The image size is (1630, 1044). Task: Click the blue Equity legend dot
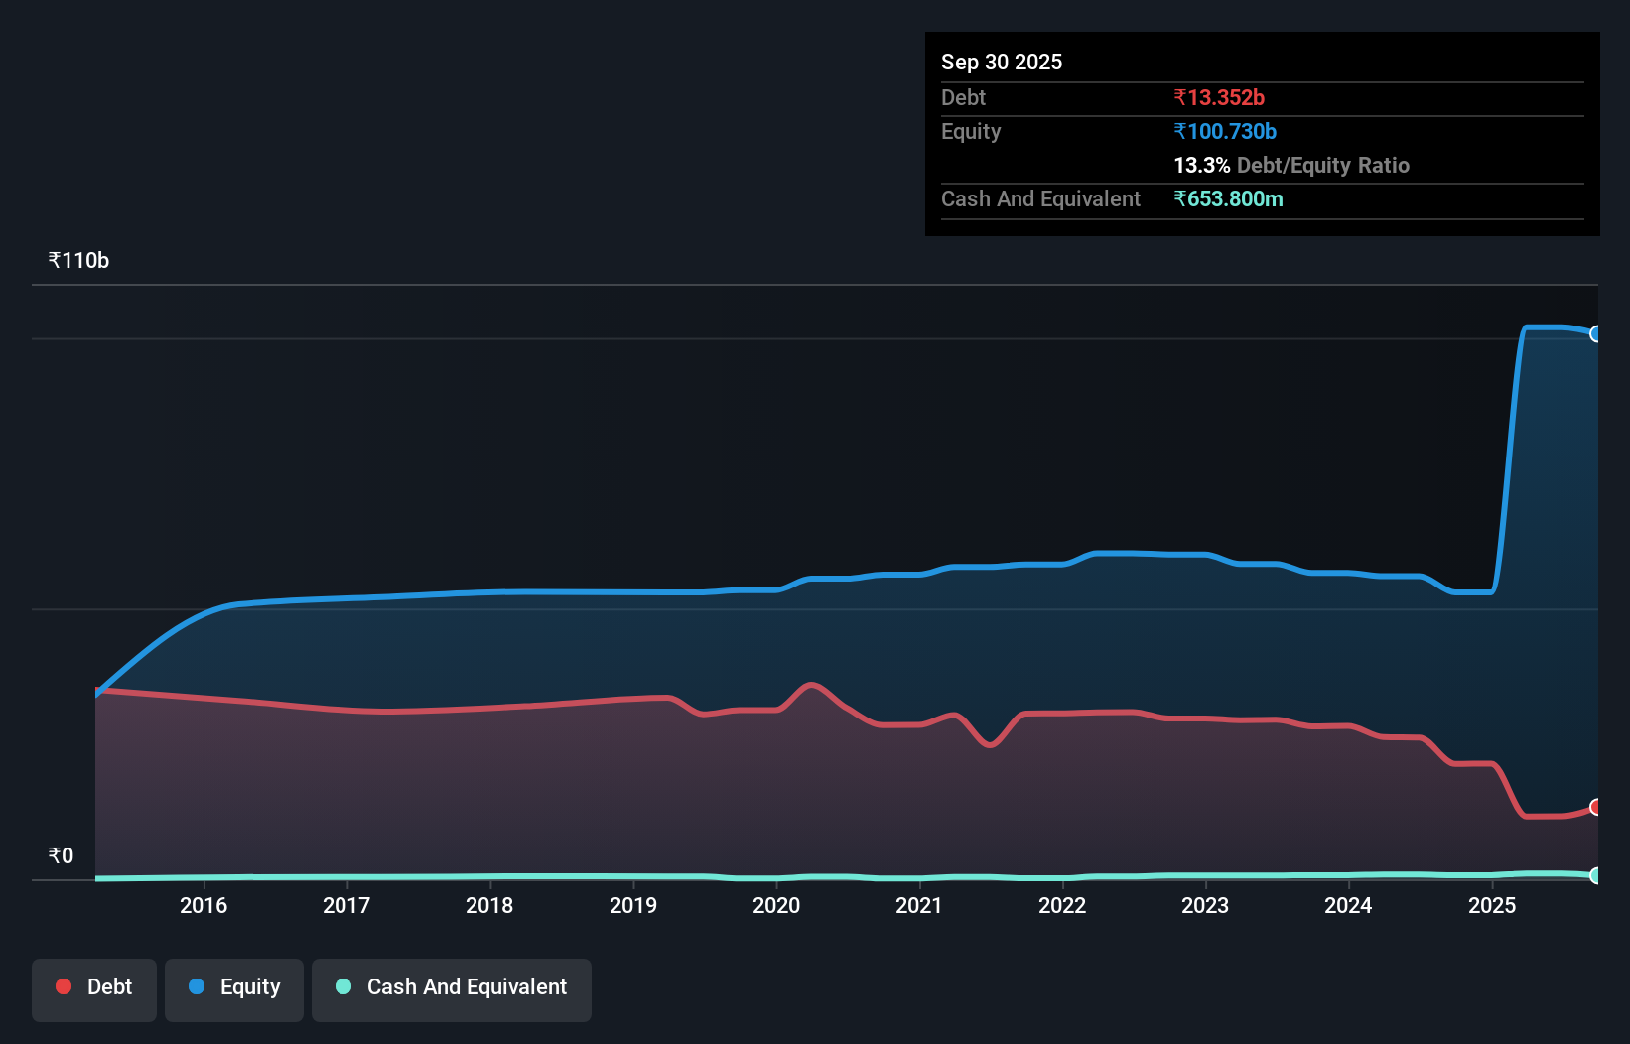tap(197, 987)
